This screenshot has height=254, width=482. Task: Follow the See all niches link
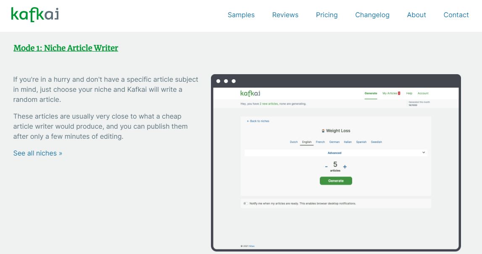tap(37, 153)
